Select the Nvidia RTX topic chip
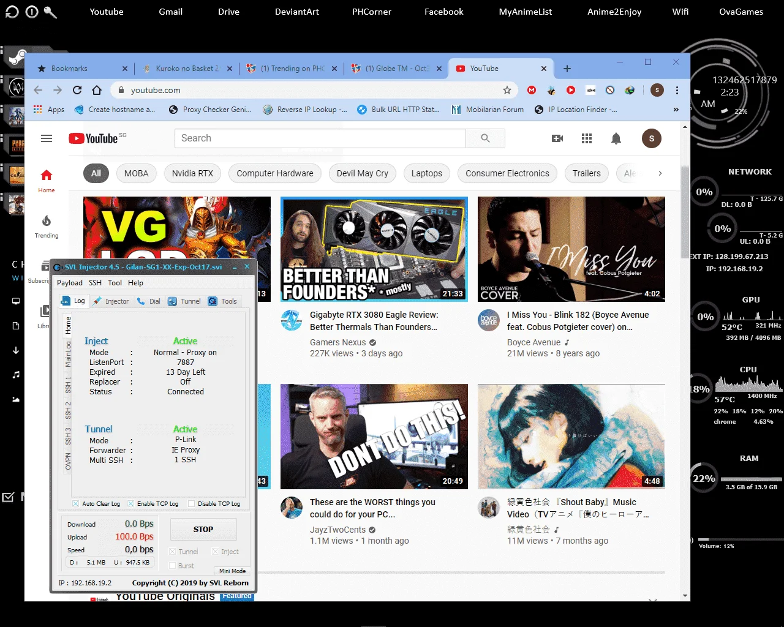 pos(193,173)
